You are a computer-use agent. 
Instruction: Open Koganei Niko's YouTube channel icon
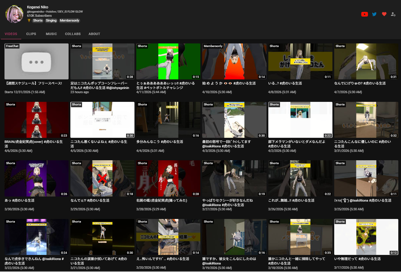(364, 14)
